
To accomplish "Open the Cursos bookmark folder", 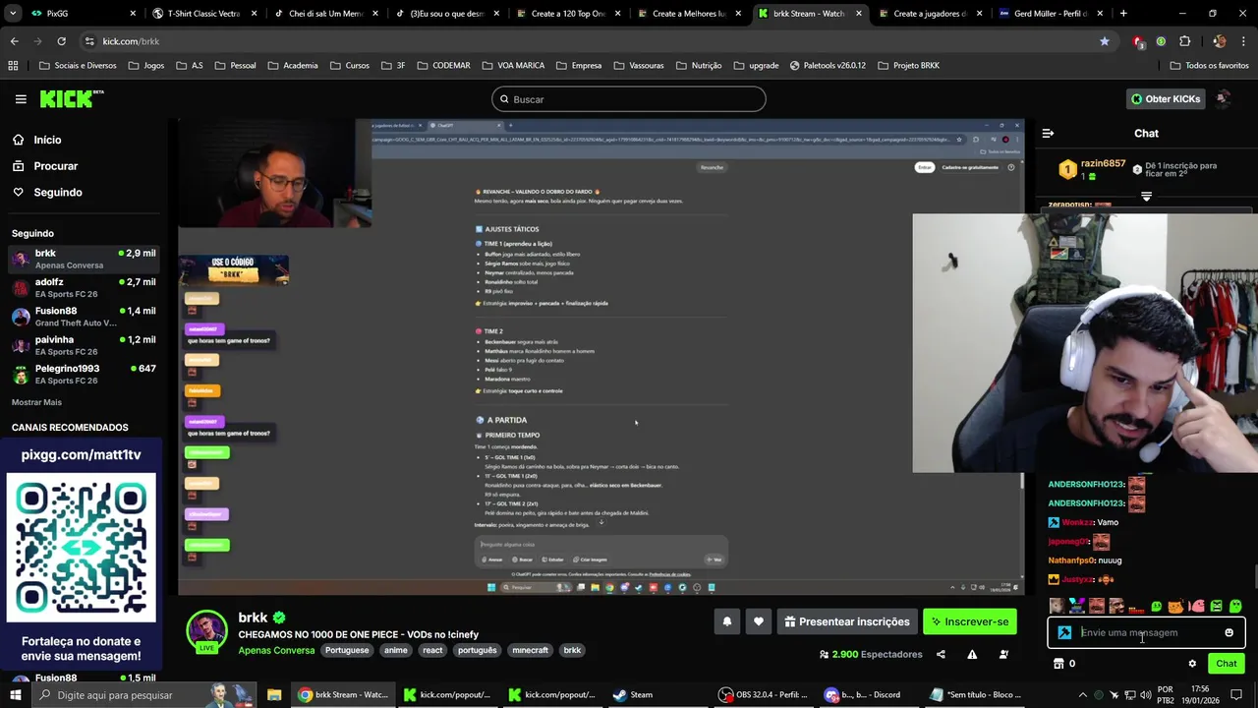I will coord(349,66).
